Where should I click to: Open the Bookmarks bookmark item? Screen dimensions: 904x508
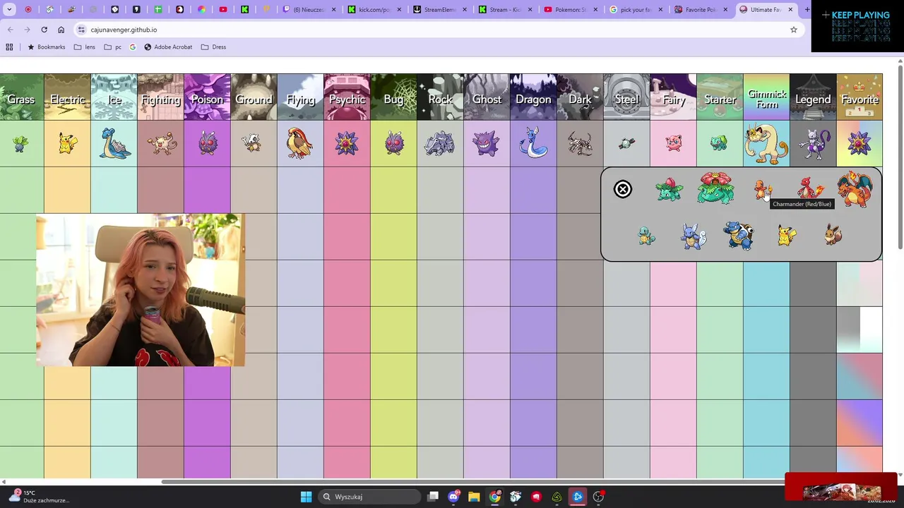[x=46, y=47]
